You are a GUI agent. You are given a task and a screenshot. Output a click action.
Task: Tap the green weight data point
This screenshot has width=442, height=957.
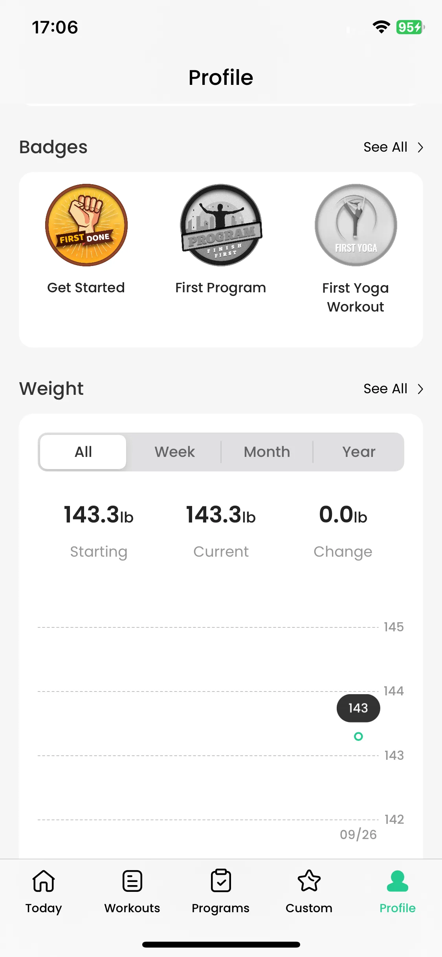358,736
